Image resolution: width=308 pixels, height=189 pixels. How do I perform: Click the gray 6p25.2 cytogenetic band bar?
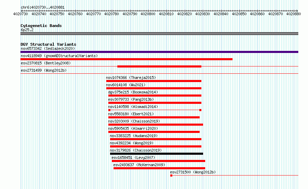159,34
